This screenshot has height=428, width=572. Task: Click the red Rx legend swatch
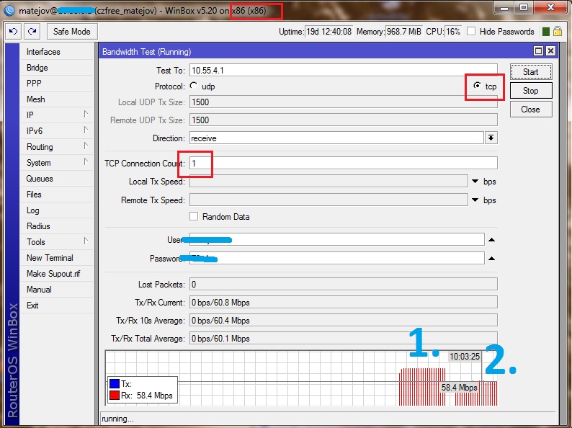coord(115,395)
